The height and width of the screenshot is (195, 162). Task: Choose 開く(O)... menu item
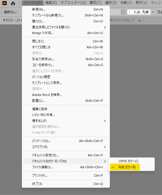(66, 21)
